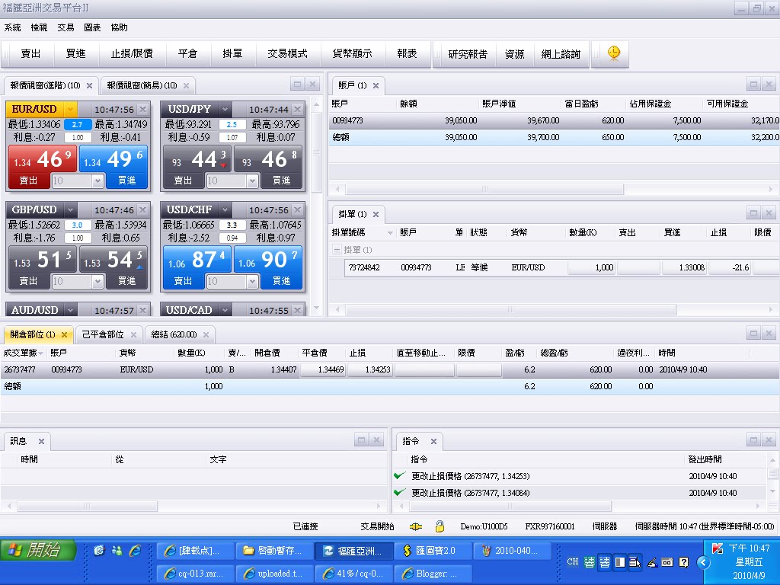780x585 pixels.
Task: Click Kaspersky tray icon
Action: (x=718, y=548)
